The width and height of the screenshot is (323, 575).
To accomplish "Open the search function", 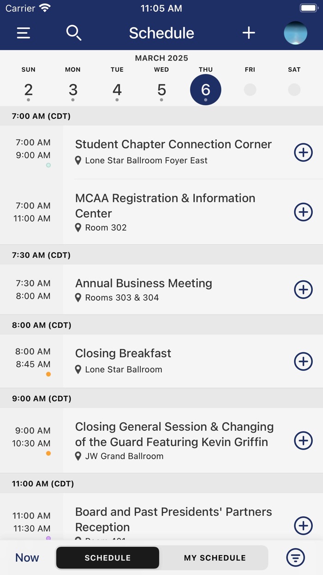I will pos(74,33).
